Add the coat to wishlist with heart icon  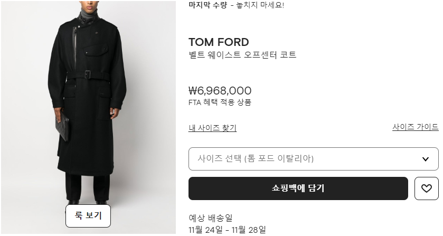click(427, 188)
